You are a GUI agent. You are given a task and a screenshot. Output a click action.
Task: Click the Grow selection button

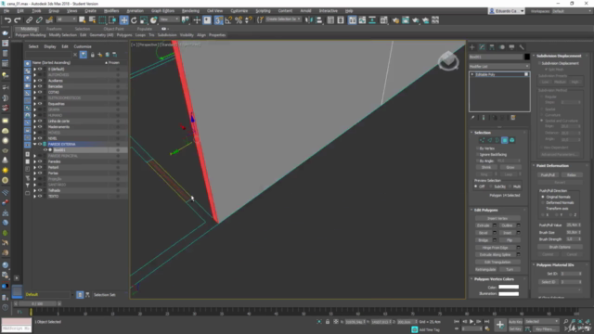point(510,167)
